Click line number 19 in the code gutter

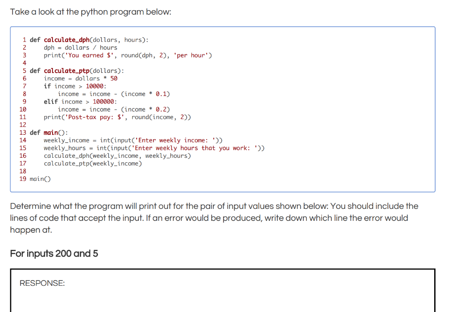click(23, 179)
